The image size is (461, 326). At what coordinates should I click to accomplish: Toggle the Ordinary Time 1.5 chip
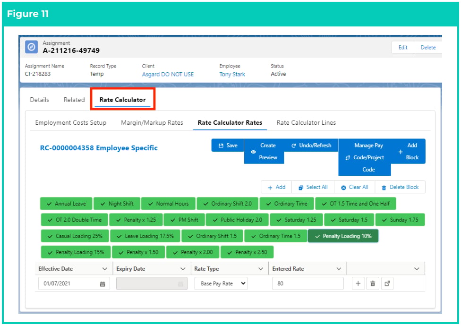click(x=276, y=236)
